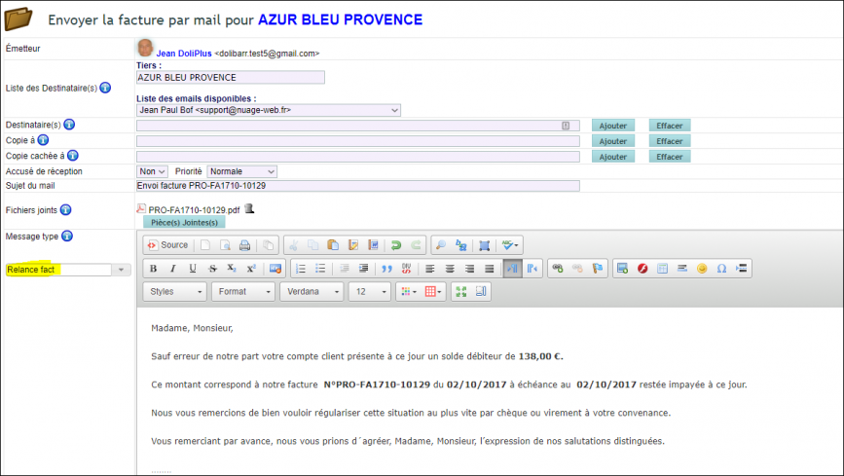Toggle superscript formatting
This screenshot has width=844, height=476.
251,268
